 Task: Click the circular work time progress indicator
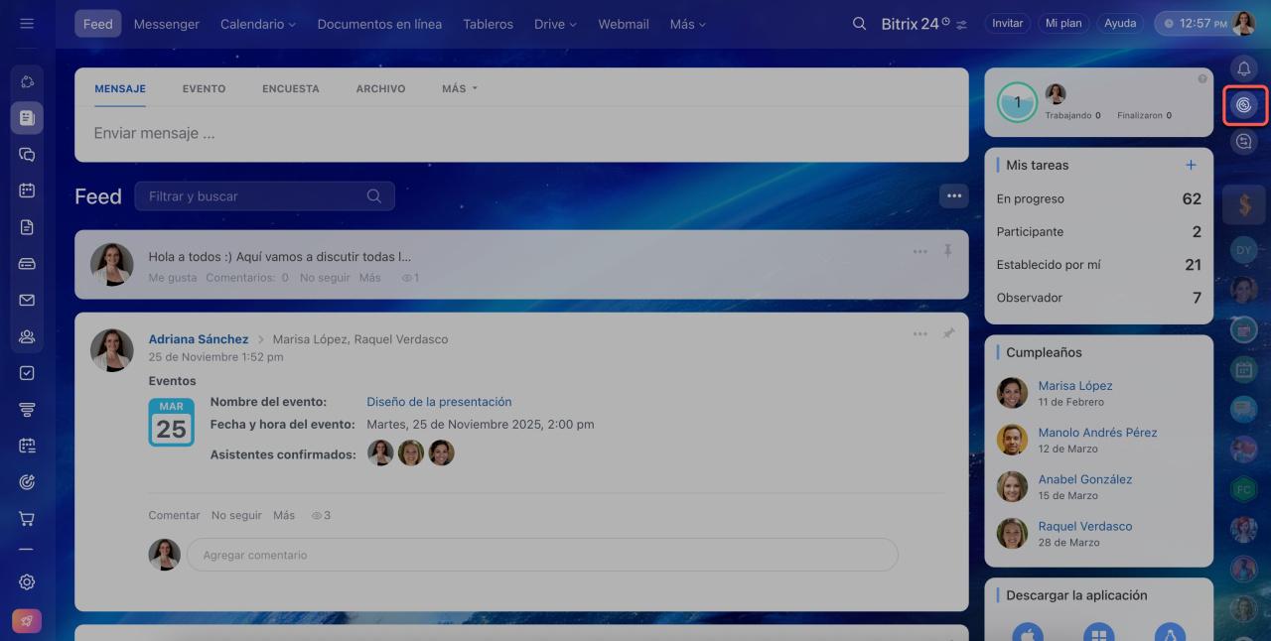(x=1017, y=102)
